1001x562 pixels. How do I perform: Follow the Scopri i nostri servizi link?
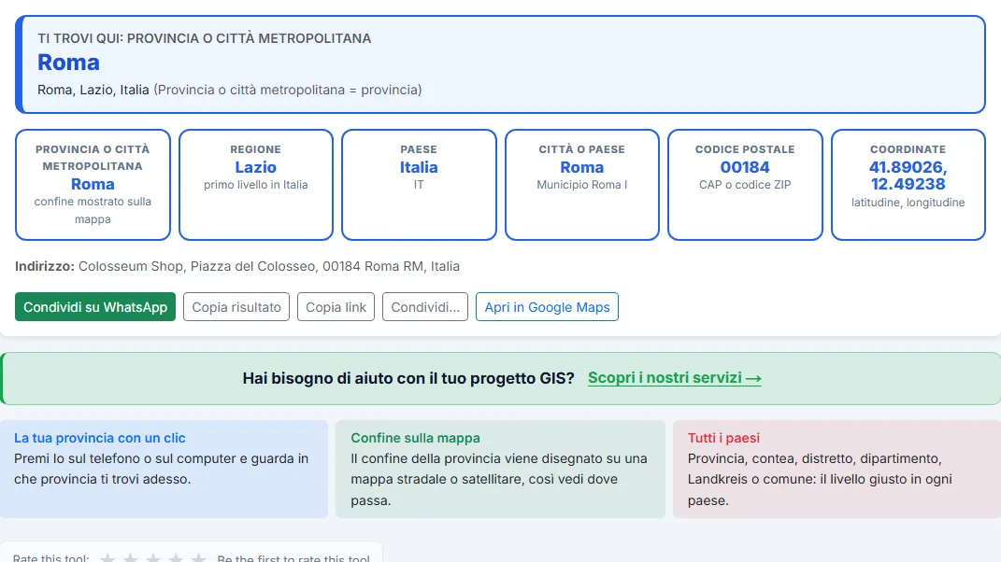coord(674,378)
